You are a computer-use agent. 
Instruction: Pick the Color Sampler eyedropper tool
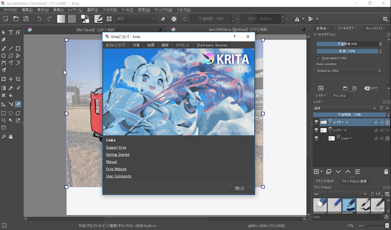(11, 88)
